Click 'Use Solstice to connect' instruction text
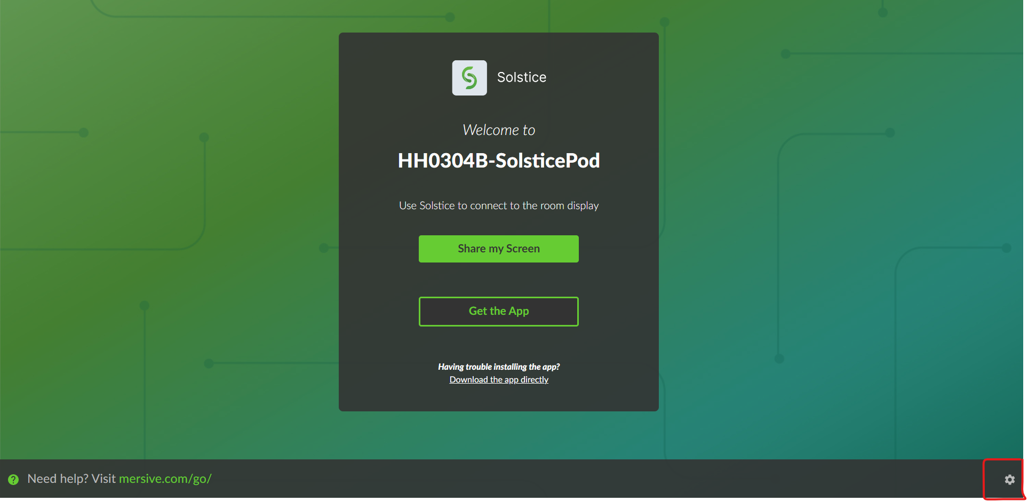This screenshot has height=501, width=1028. tap(499, 205)
